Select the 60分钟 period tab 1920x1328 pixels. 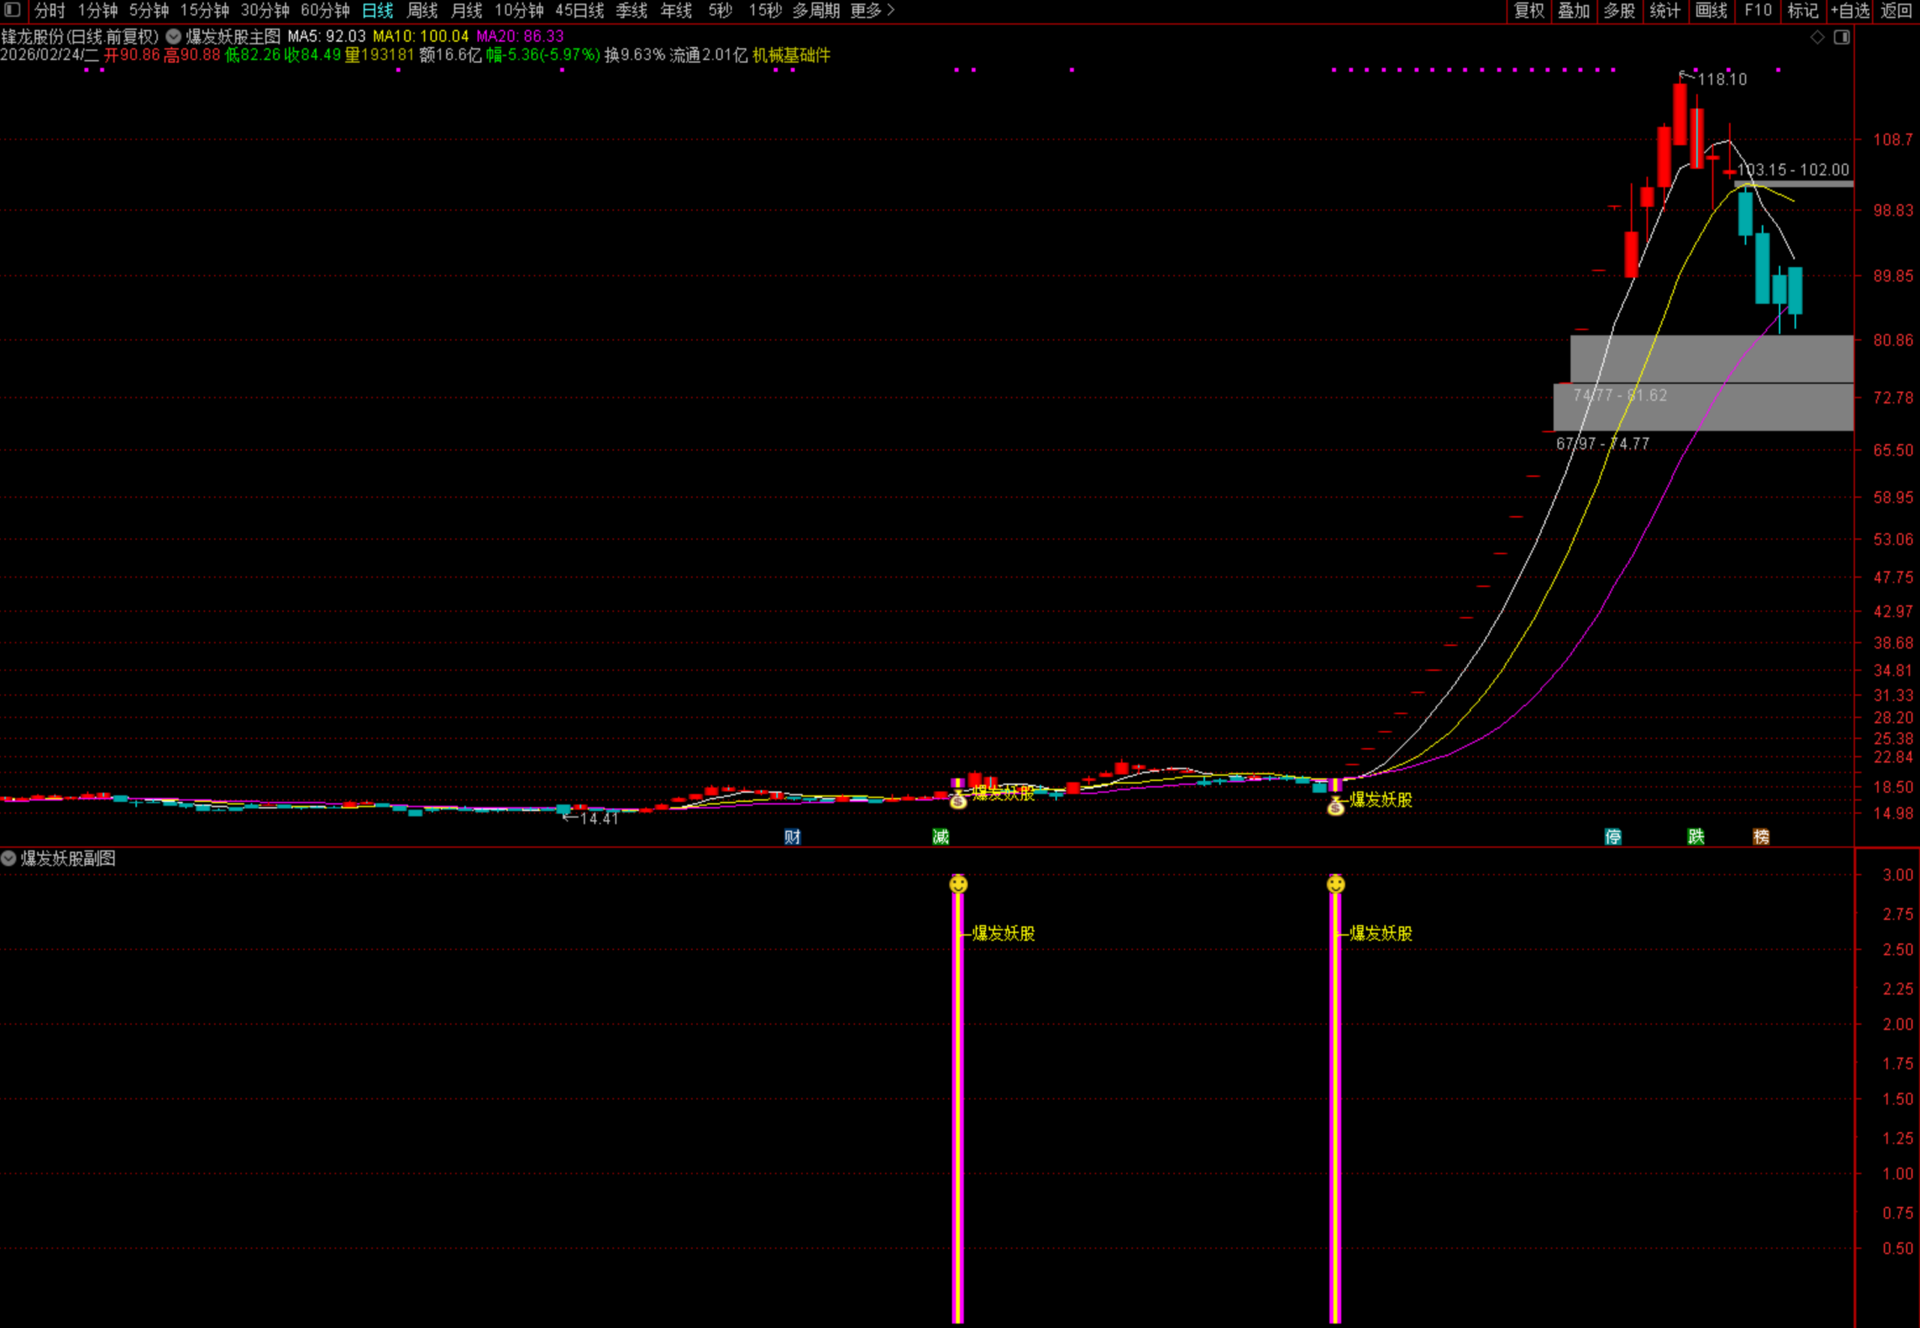[x=324, y=10]
